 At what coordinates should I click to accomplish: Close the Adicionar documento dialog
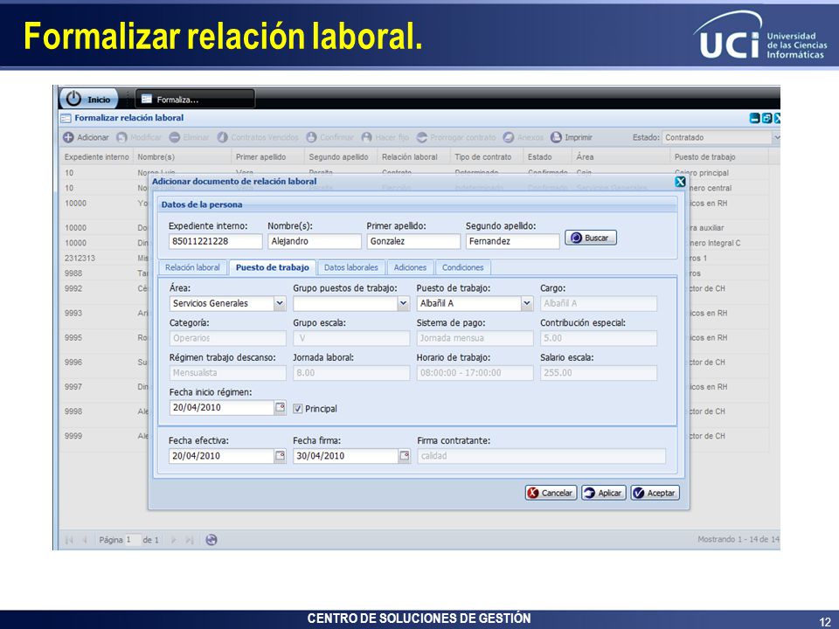coord(680,182)
